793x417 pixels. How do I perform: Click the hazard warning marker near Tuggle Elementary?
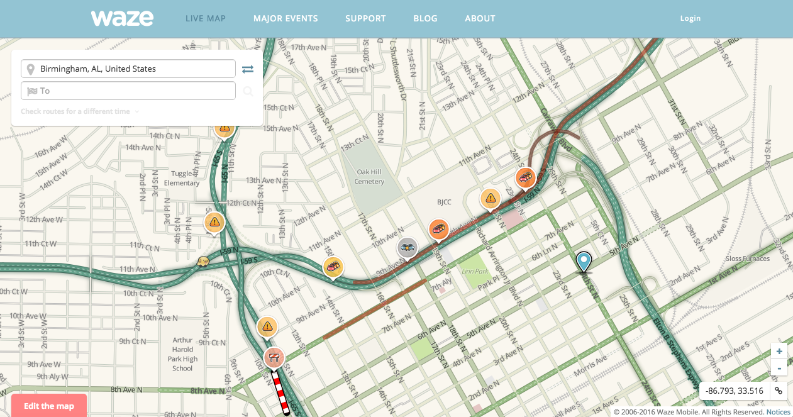pos(214,222)
